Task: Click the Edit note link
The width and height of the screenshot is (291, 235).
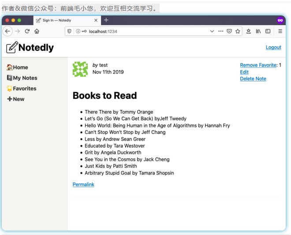Action: tap(244, 72)
